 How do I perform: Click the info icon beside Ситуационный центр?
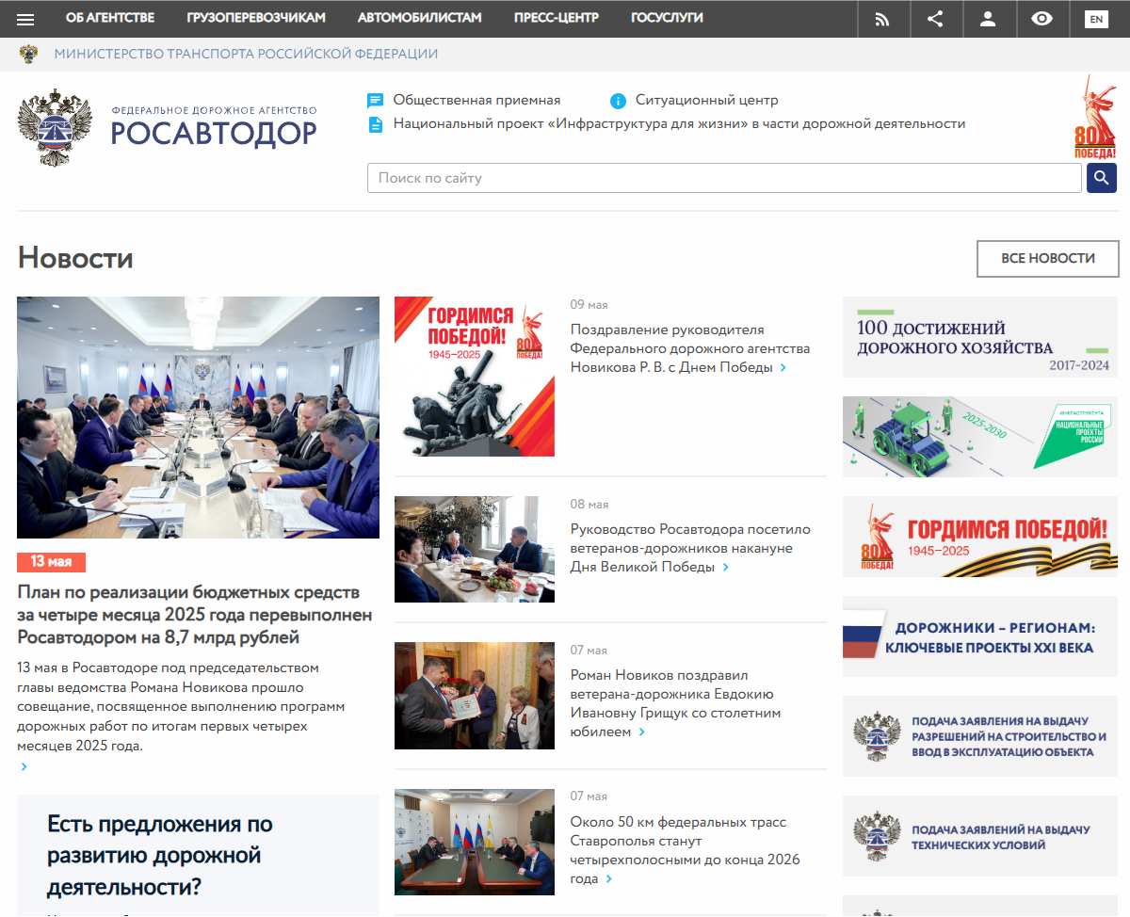tap(618, 101)
